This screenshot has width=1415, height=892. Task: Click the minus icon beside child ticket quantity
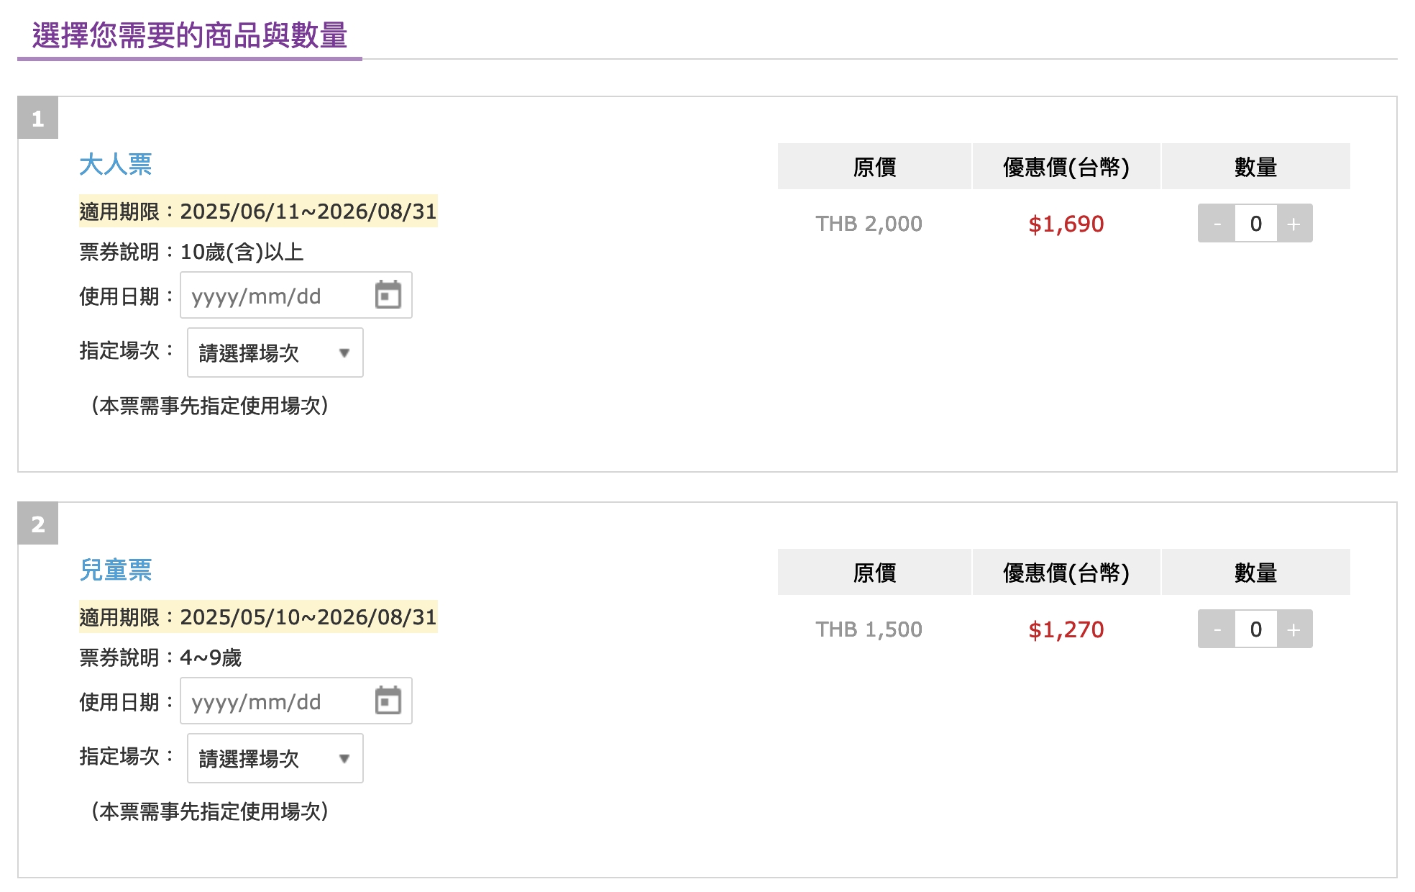pyautogui.click(x=1217, y=629)
